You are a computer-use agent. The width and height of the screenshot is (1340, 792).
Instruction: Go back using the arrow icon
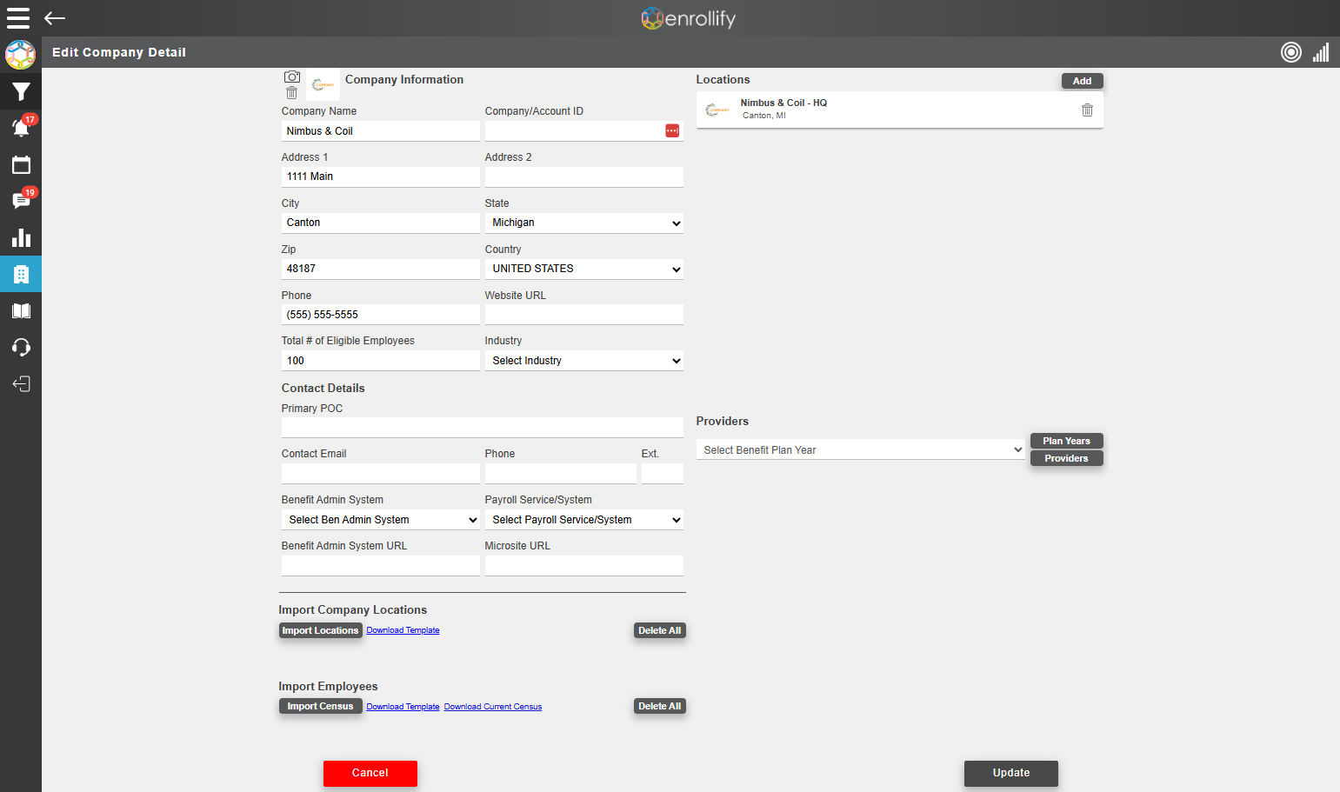(x=55, y=18)
